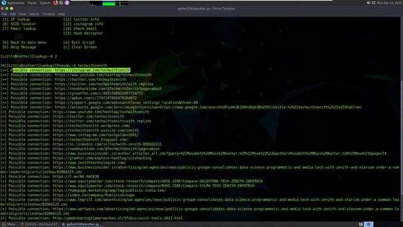Open the network display tray icon
Screen dimensions: 403x227
pyautogui.click(x=373, y=3)
